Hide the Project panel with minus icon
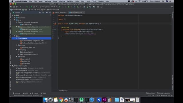Image resolution: width=183 pixels, height=103 pixels. (x=50, y=13)
